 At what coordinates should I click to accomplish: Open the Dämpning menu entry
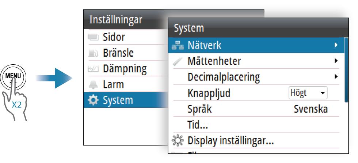coord(125,68)
